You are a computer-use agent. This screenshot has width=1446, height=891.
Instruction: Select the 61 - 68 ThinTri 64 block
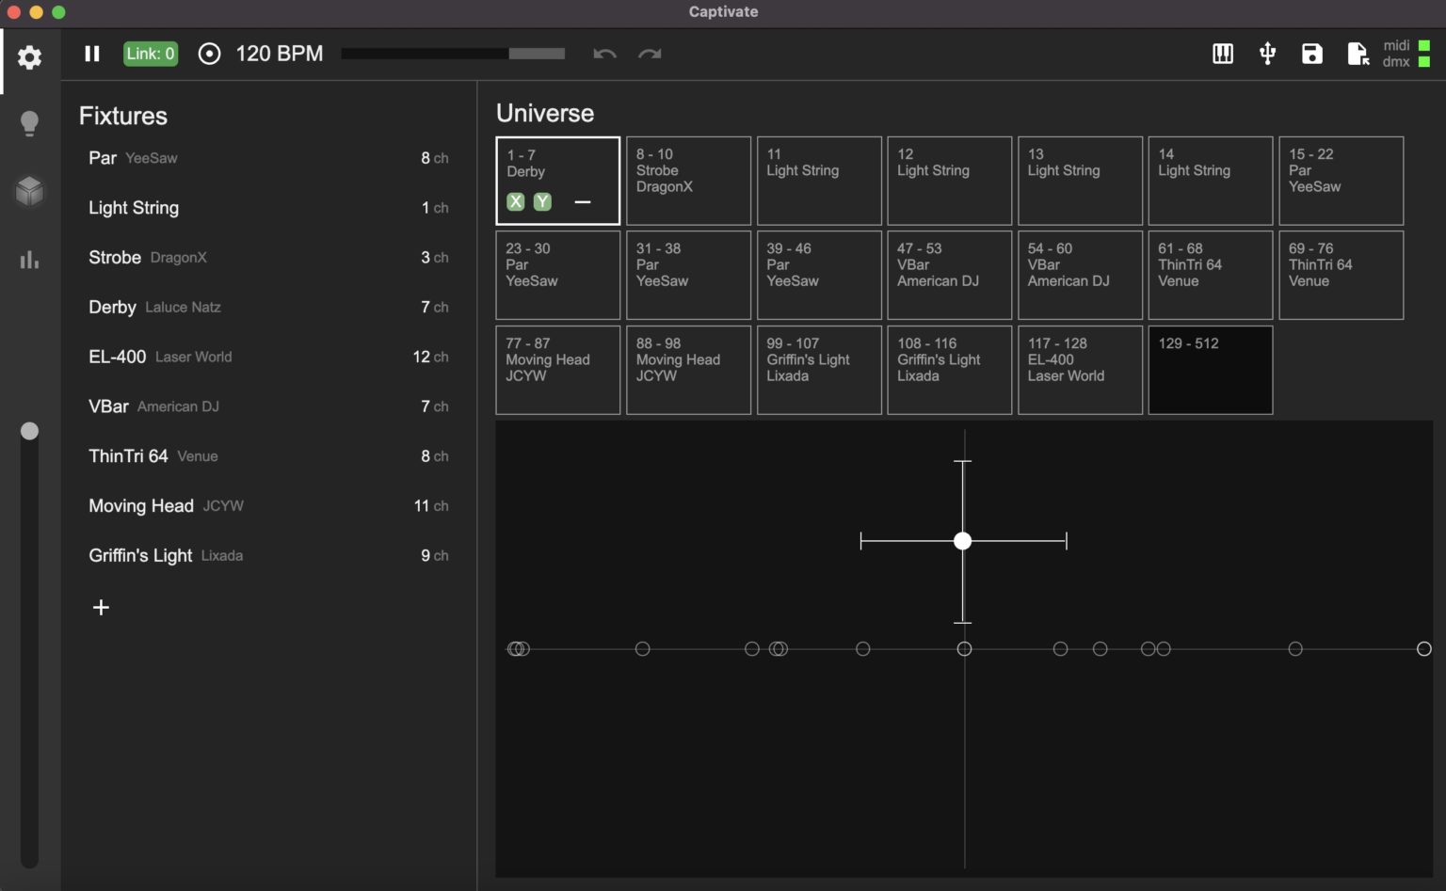pos(1211,275)
